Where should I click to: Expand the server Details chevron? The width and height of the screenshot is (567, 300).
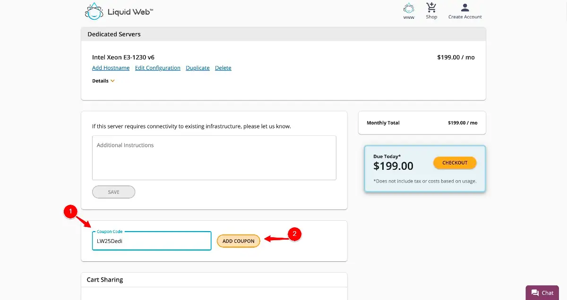coord(112,81)
